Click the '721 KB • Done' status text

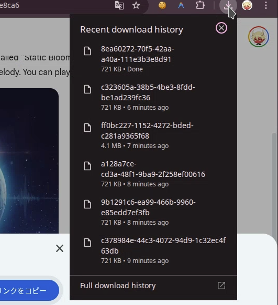pos(122,69)
